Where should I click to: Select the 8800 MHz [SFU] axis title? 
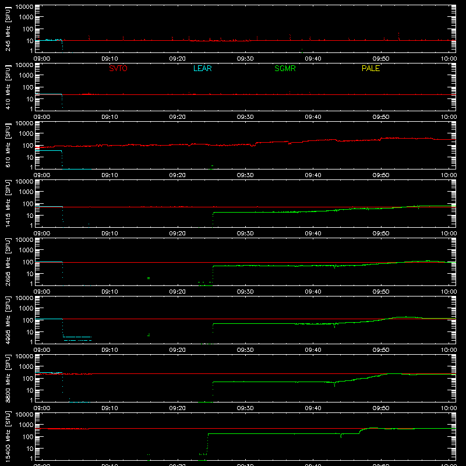click(8, 378)
